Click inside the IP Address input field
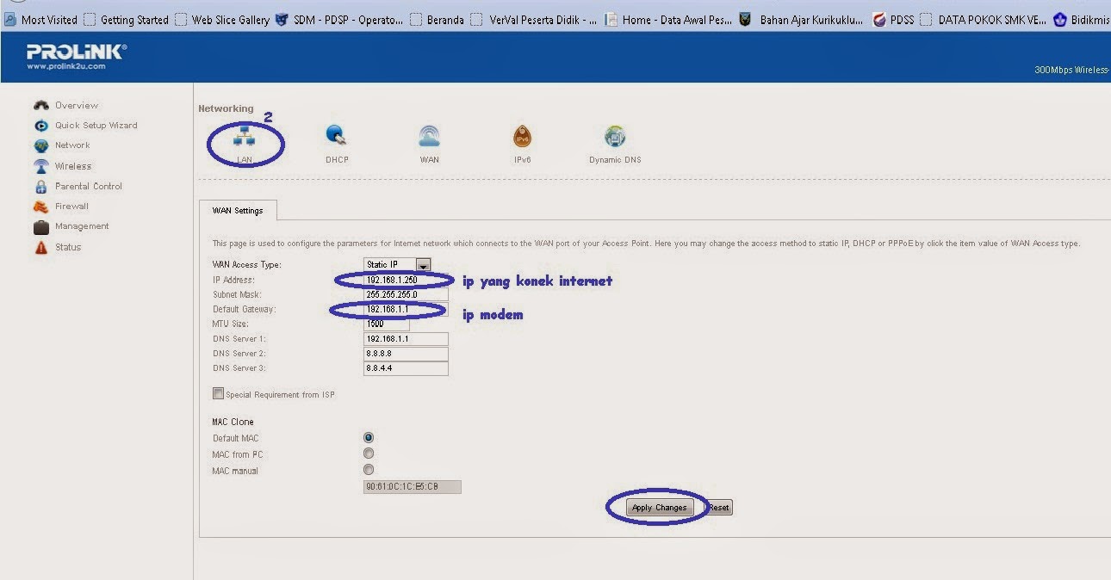The image size is (1111, 580). click(x=405, y=279)
